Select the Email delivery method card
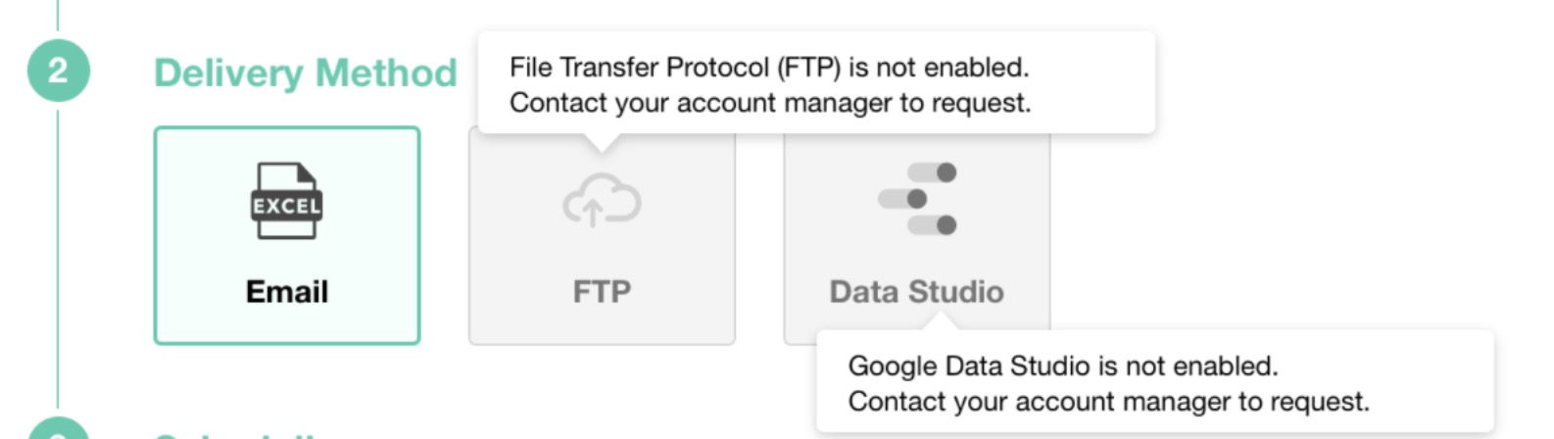 [287, 235]
